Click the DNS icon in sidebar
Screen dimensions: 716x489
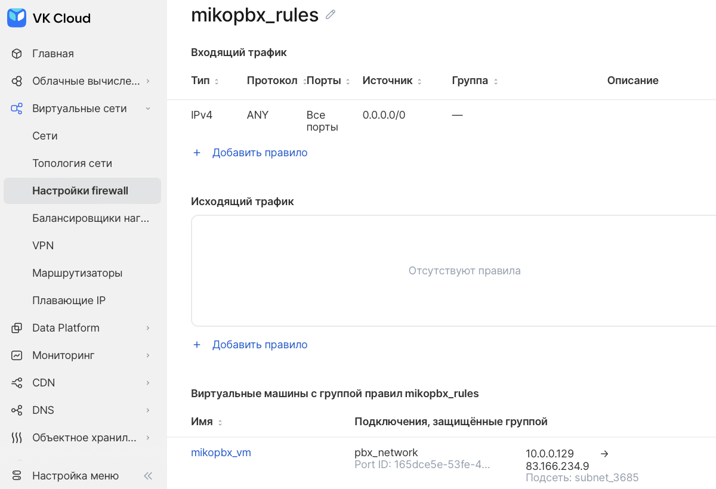click(17, 410)
